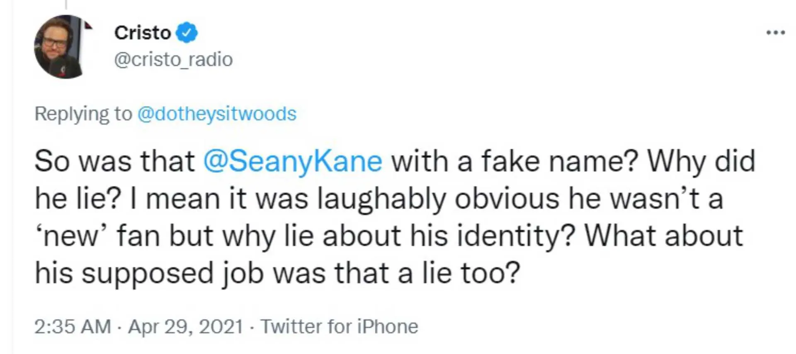Open the @dotheysitwoods profile link

click(217, 114)
